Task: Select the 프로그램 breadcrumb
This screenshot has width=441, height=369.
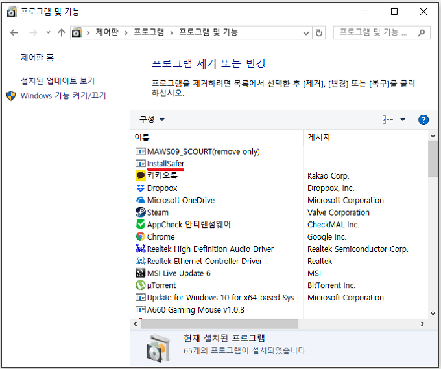Action: pyautogui.click(x=149, y=32)
